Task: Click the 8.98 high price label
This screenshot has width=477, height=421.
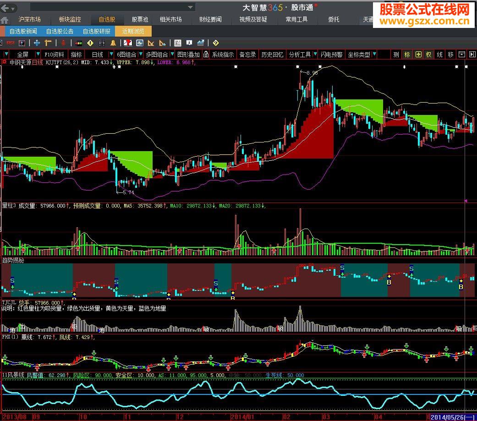Action: pyautogui.click(x=312, y=73)
